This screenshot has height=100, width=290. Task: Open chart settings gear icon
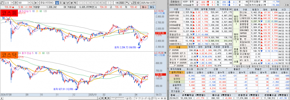tap(138, 3)
